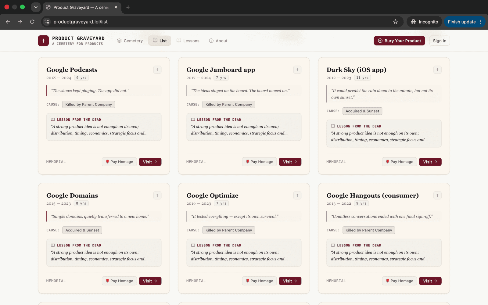488x305 pixels.
Task: Click the Incognito indicator
Action: [x=424, y=22]
